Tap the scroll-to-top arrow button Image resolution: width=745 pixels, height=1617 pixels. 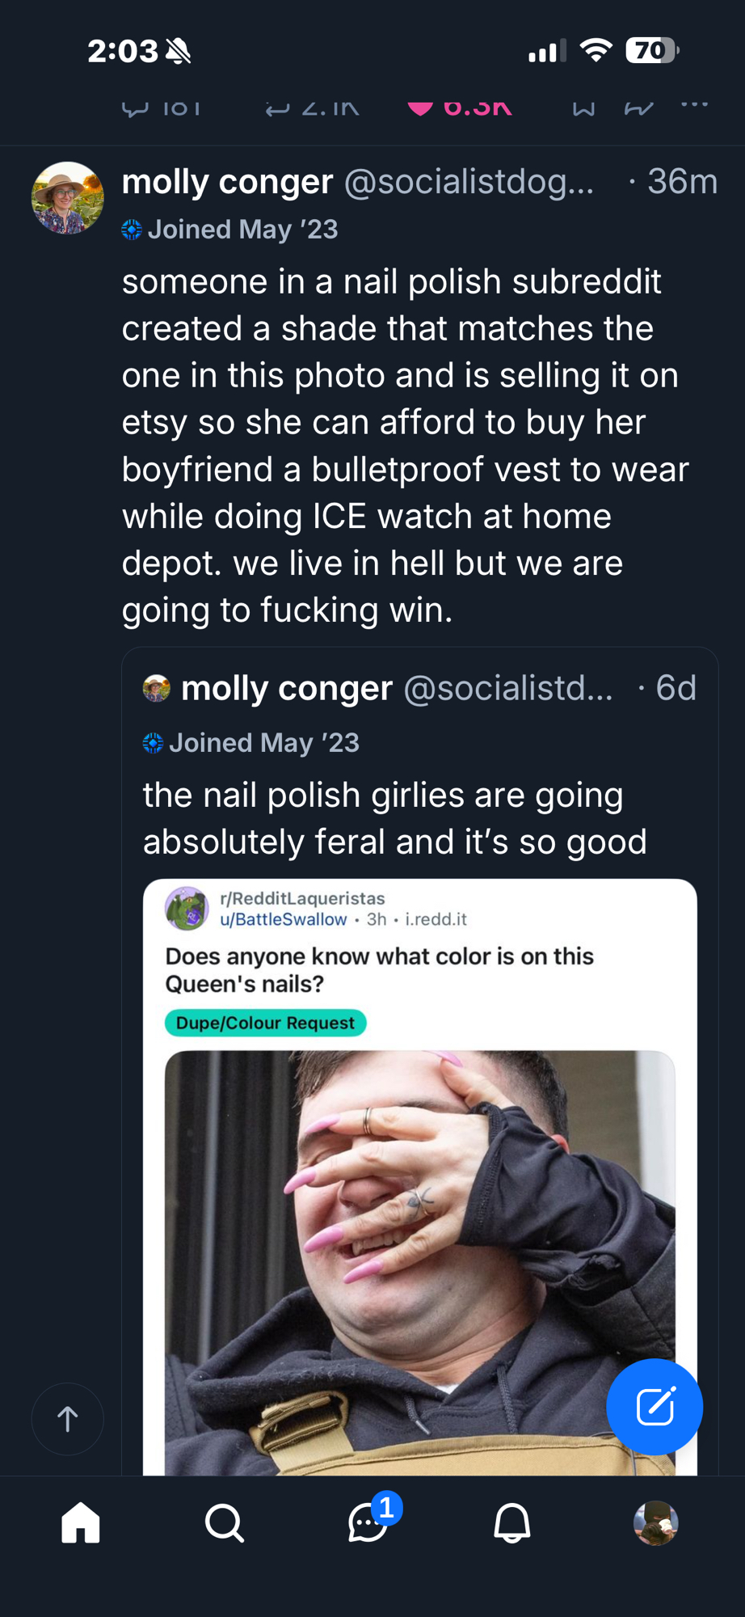pyautogui.click(x=68, y=1419)
